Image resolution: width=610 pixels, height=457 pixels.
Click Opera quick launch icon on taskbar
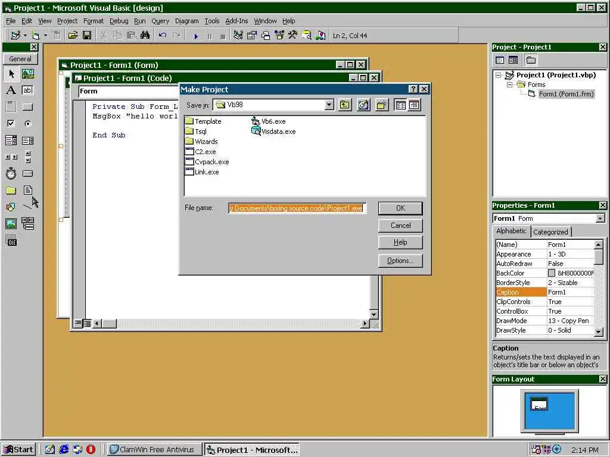[91, 450]
